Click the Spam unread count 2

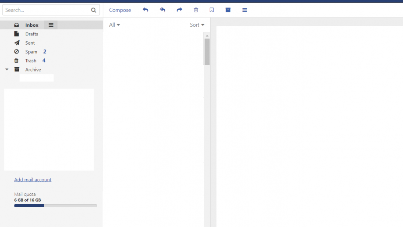45,52
